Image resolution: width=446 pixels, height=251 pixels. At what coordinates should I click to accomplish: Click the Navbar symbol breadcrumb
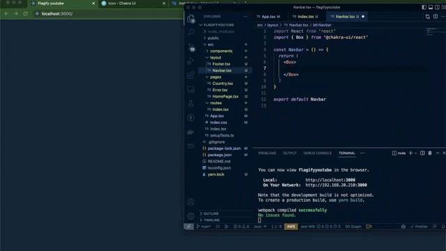pyautogui.click(x=322, y=25)
